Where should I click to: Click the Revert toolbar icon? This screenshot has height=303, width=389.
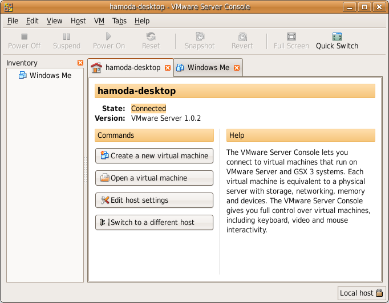(242, 36)
